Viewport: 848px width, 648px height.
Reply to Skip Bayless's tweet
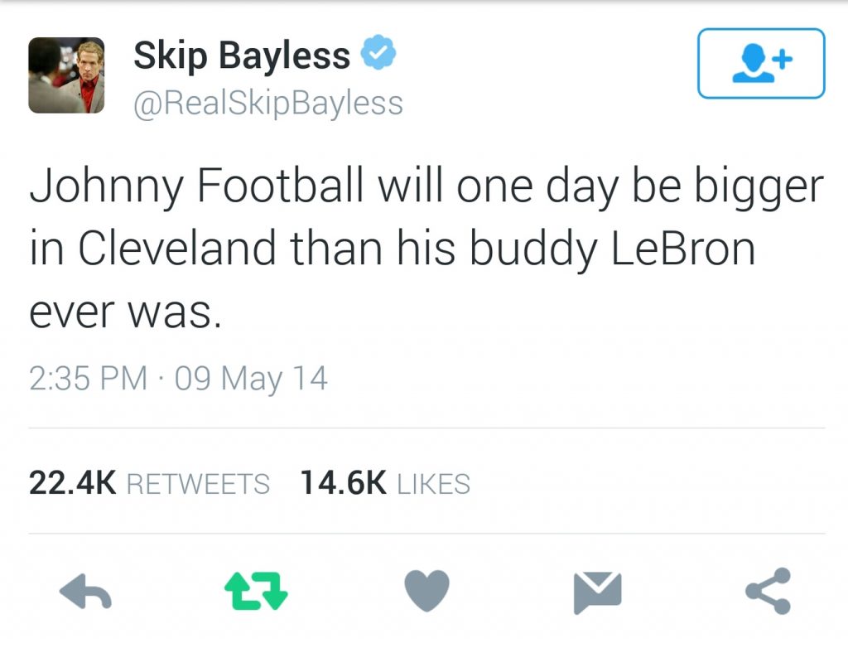pos(87,592)
